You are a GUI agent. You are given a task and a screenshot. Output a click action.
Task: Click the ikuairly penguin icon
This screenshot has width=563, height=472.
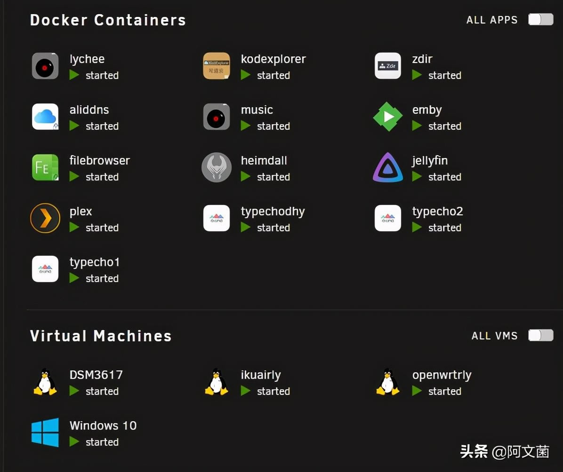tap(217, 382)
